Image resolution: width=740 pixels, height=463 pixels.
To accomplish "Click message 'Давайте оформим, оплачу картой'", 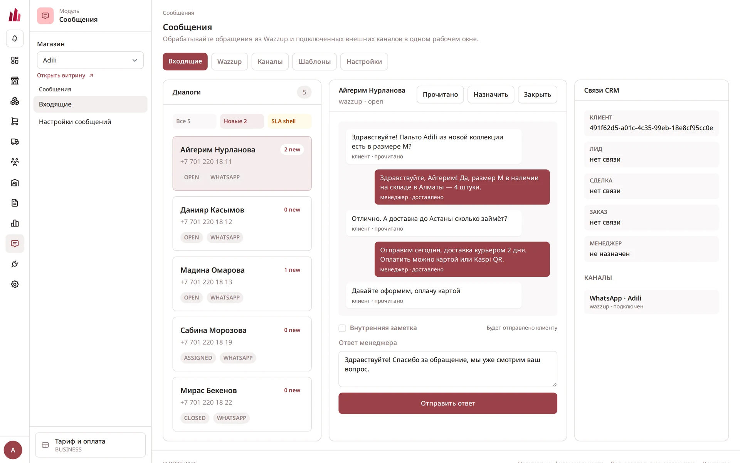I will tap(434, 296).
